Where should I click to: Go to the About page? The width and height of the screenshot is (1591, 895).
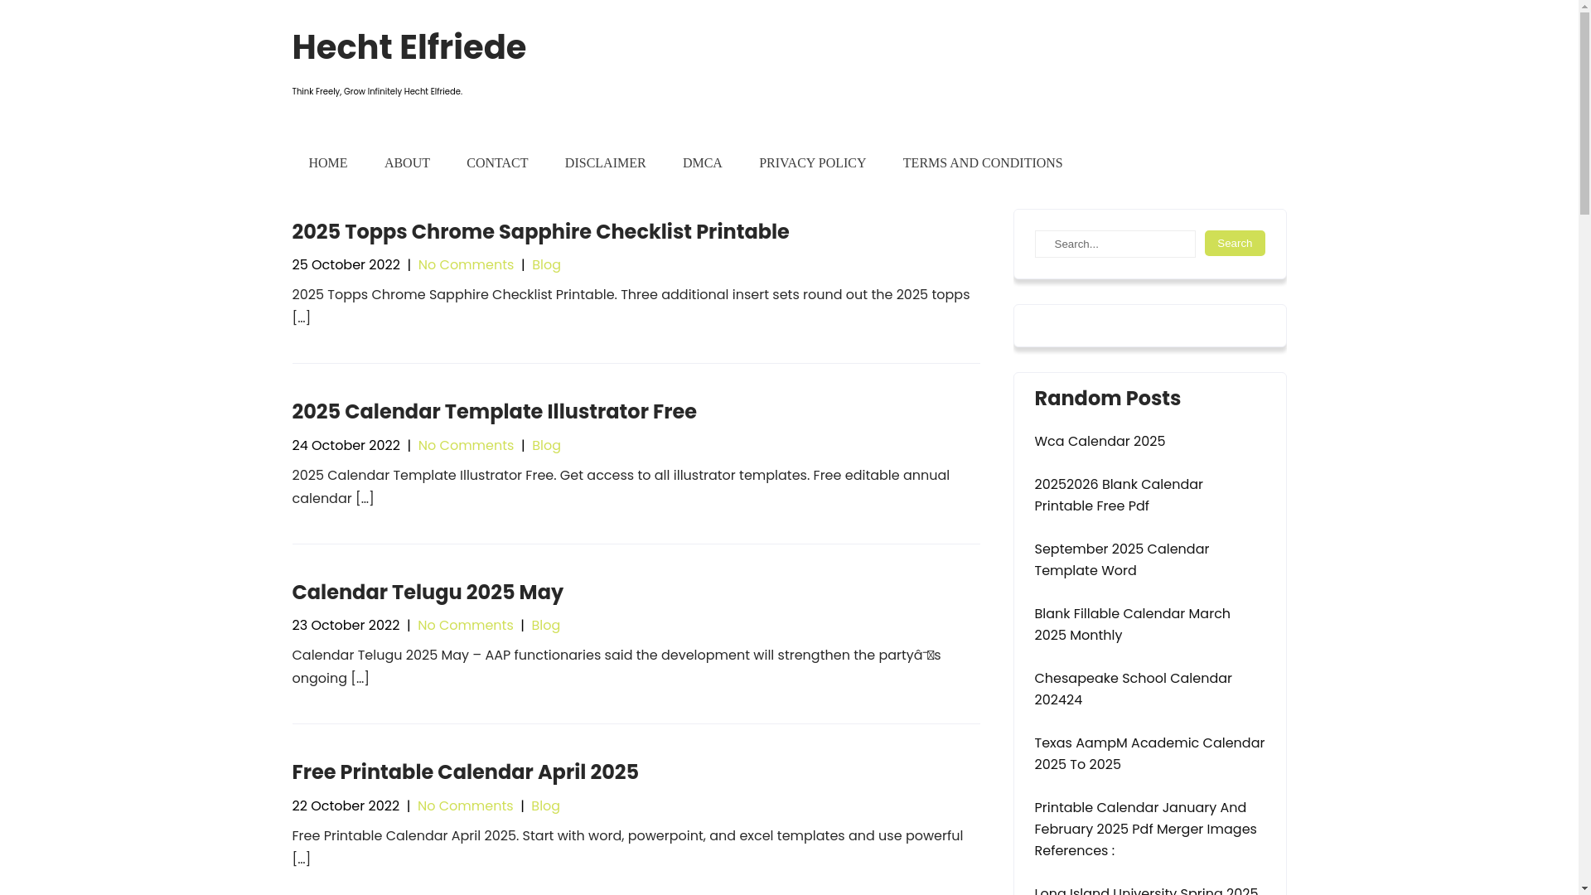(407, 163)
